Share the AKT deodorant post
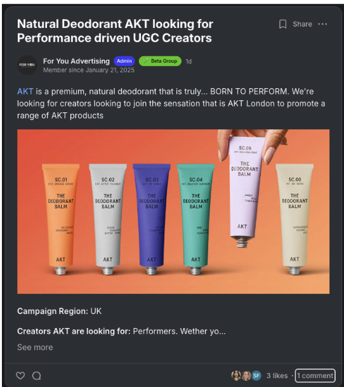344x387 pixels. (x=302, y=24)
